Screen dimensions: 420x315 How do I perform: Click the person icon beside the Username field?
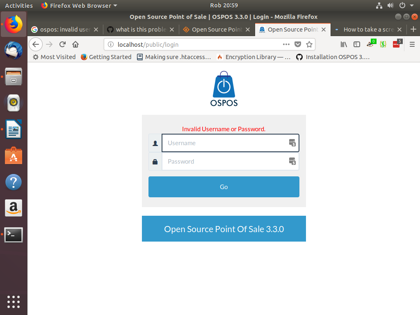(155, 143)
